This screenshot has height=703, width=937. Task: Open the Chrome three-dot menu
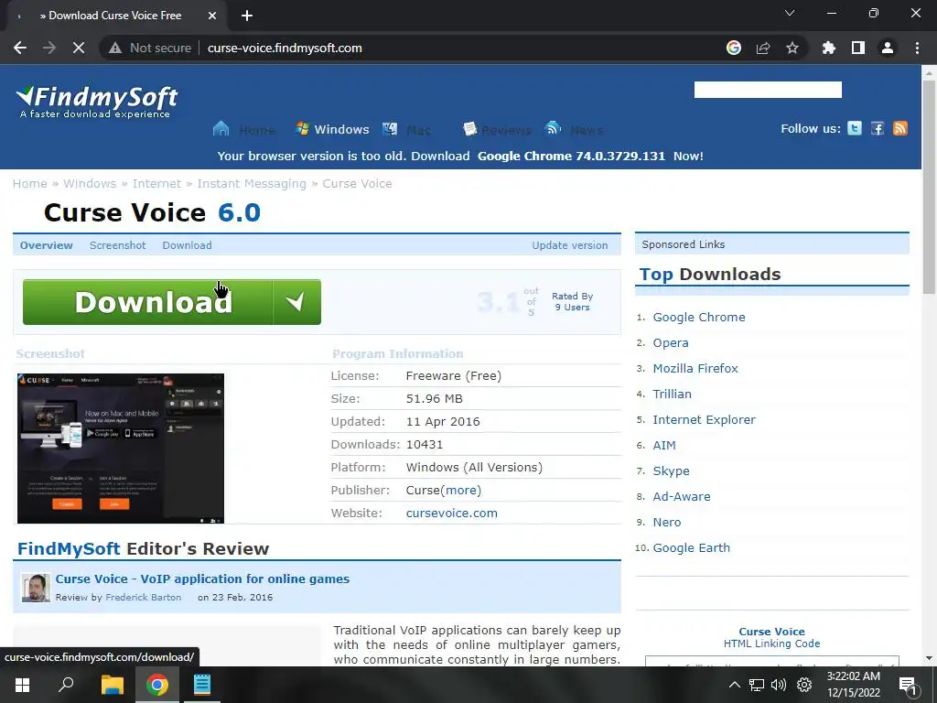[917, 48]
